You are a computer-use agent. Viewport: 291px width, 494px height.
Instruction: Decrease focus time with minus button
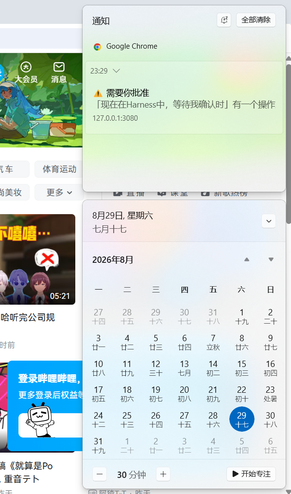tap(100, 474)
